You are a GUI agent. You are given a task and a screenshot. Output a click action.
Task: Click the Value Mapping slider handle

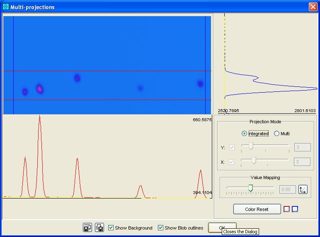[x=250, y=188]
